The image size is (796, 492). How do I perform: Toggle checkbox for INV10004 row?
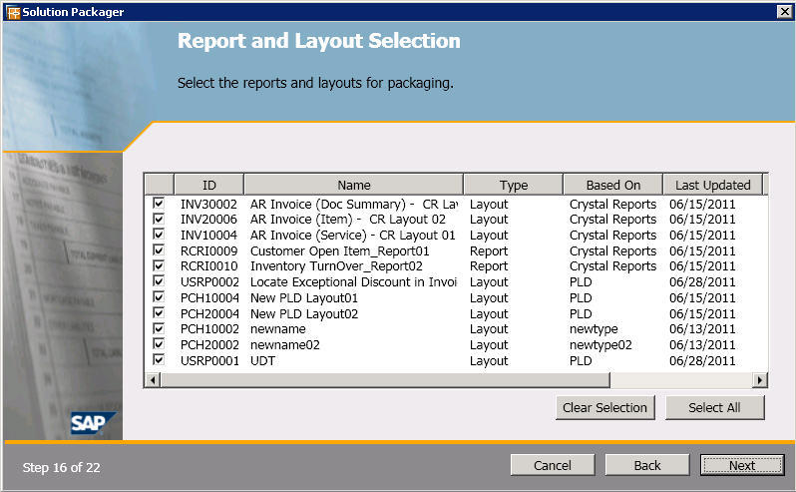pyautogui.click(x=159, y=235)
